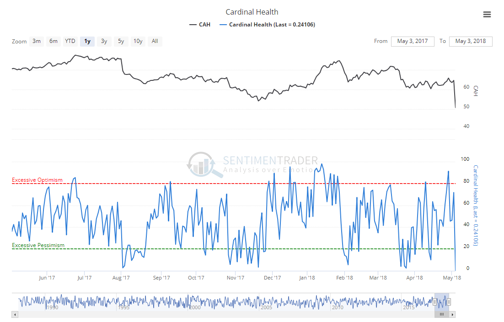This screenshot has height=322, width=504.
Task: Click the Nov '17 axis label
Action: pos(236,278)
